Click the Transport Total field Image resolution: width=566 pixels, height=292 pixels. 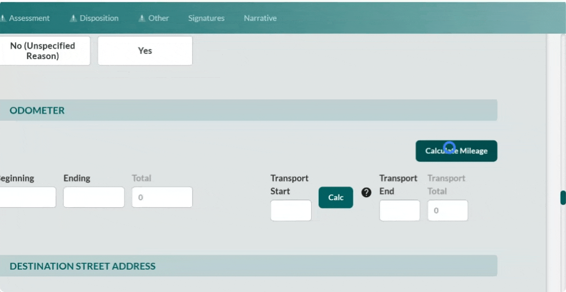coord(448,210)
